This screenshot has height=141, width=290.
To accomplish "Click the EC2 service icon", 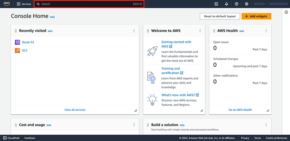I will point(17,50).
